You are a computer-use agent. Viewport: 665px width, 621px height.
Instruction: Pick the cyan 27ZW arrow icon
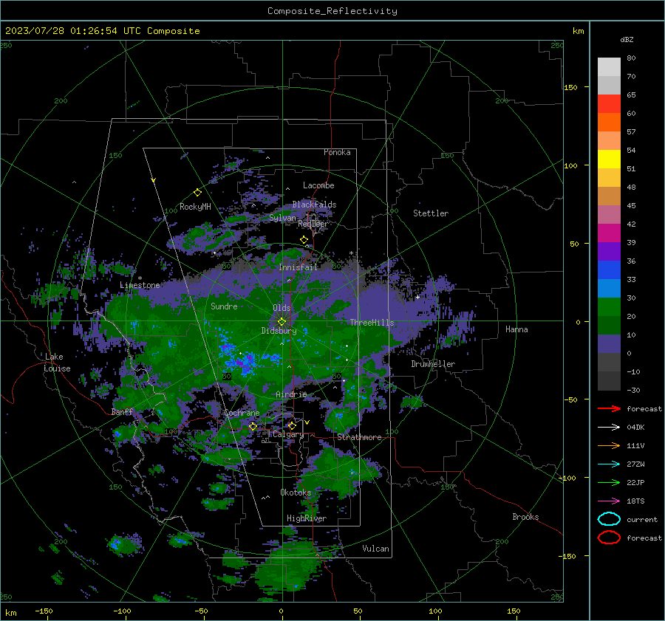[x=609, y=464]
